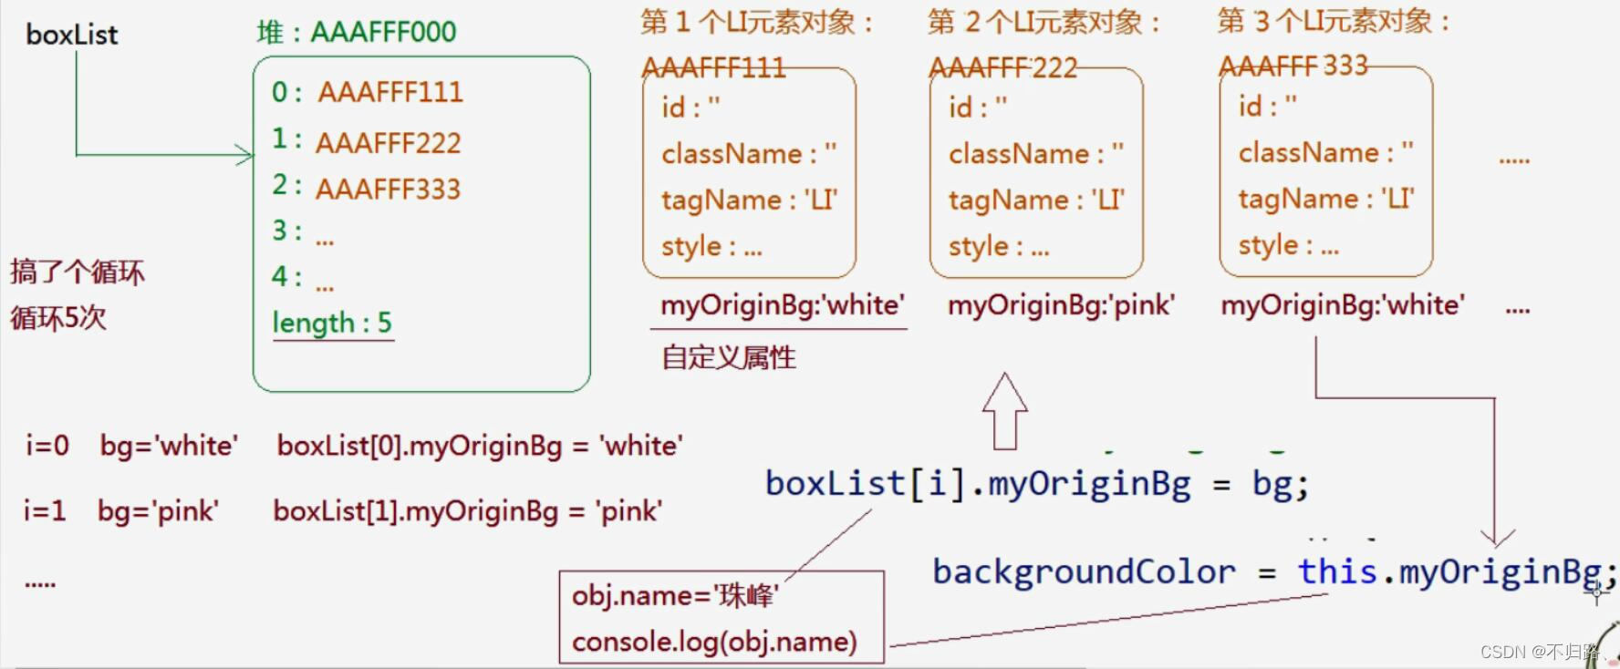This screenshot has height=669, width=1620.
Task: Click array entry 0: AAAFFF111
Action: [x=367, y=92]
